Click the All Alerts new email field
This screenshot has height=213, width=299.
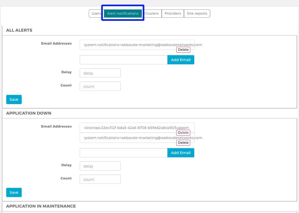(123, 60)
